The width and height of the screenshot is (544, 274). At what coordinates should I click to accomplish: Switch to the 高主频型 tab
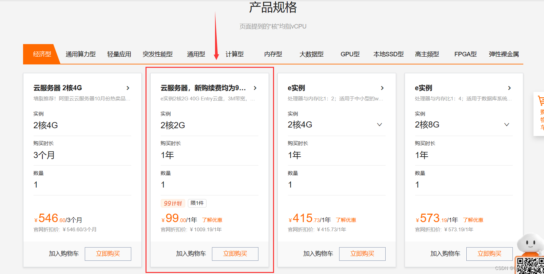(x=427, y=54)
